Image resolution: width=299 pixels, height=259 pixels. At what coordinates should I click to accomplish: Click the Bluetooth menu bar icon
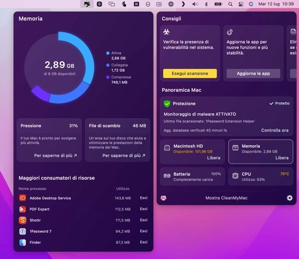[206, 4]
